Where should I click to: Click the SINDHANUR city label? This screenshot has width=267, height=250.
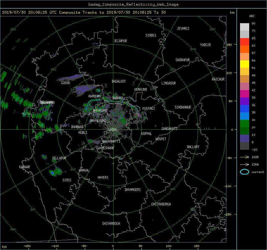(183, 107)
